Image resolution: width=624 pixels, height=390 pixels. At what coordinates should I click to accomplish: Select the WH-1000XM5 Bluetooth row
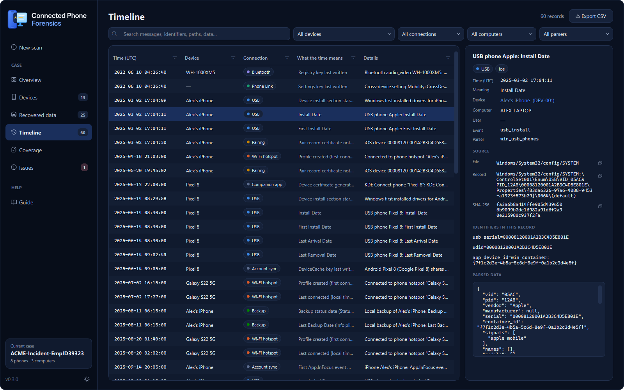pos(282,72)
